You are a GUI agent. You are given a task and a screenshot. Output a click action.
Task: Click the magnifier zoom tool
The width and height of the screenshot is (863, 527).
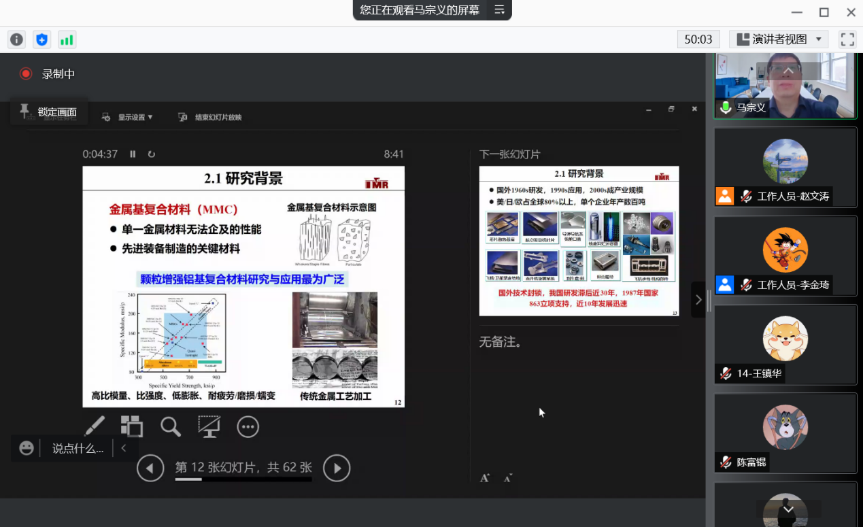click(x=170, y=426)
